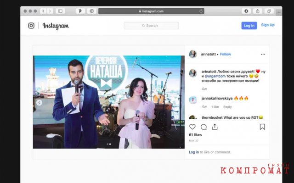
Task: Click the Safari share toolbar icon
Action: coord(258,11)
